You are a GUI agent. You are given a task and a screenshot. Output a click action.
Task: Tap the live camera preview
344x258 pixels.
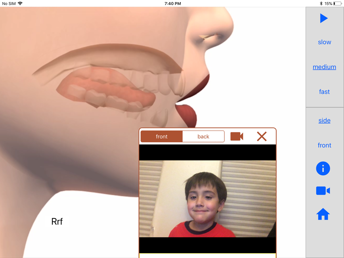pos(207,199)
